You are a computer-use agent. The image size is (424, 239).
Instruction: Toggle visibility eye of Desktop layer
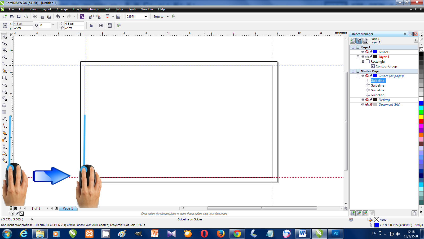point(363,100)
